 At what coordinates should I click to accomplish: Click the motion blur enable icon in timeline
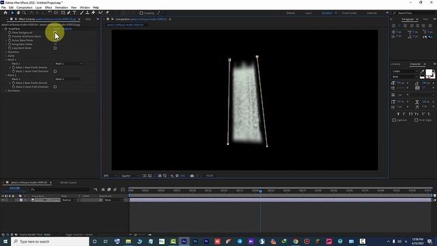click(x=115, y=190)
